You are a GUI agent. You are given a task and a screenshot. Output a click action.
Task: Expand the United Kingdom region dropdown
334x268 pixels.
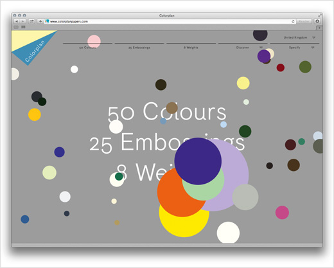[x=314, y=37]
